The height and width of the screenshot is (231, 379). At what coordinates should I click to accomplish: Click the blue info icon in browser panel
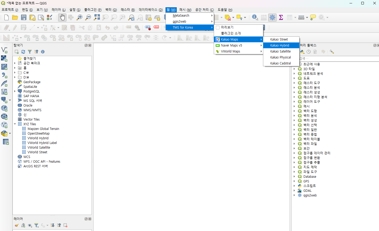tap(43, 52)
